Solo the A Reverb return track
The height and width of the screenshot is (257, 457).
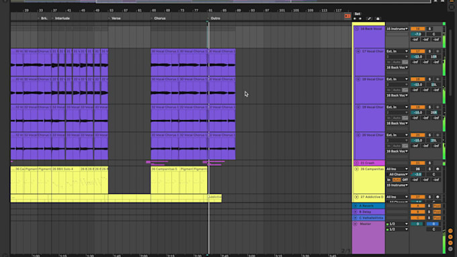[429, 206]
